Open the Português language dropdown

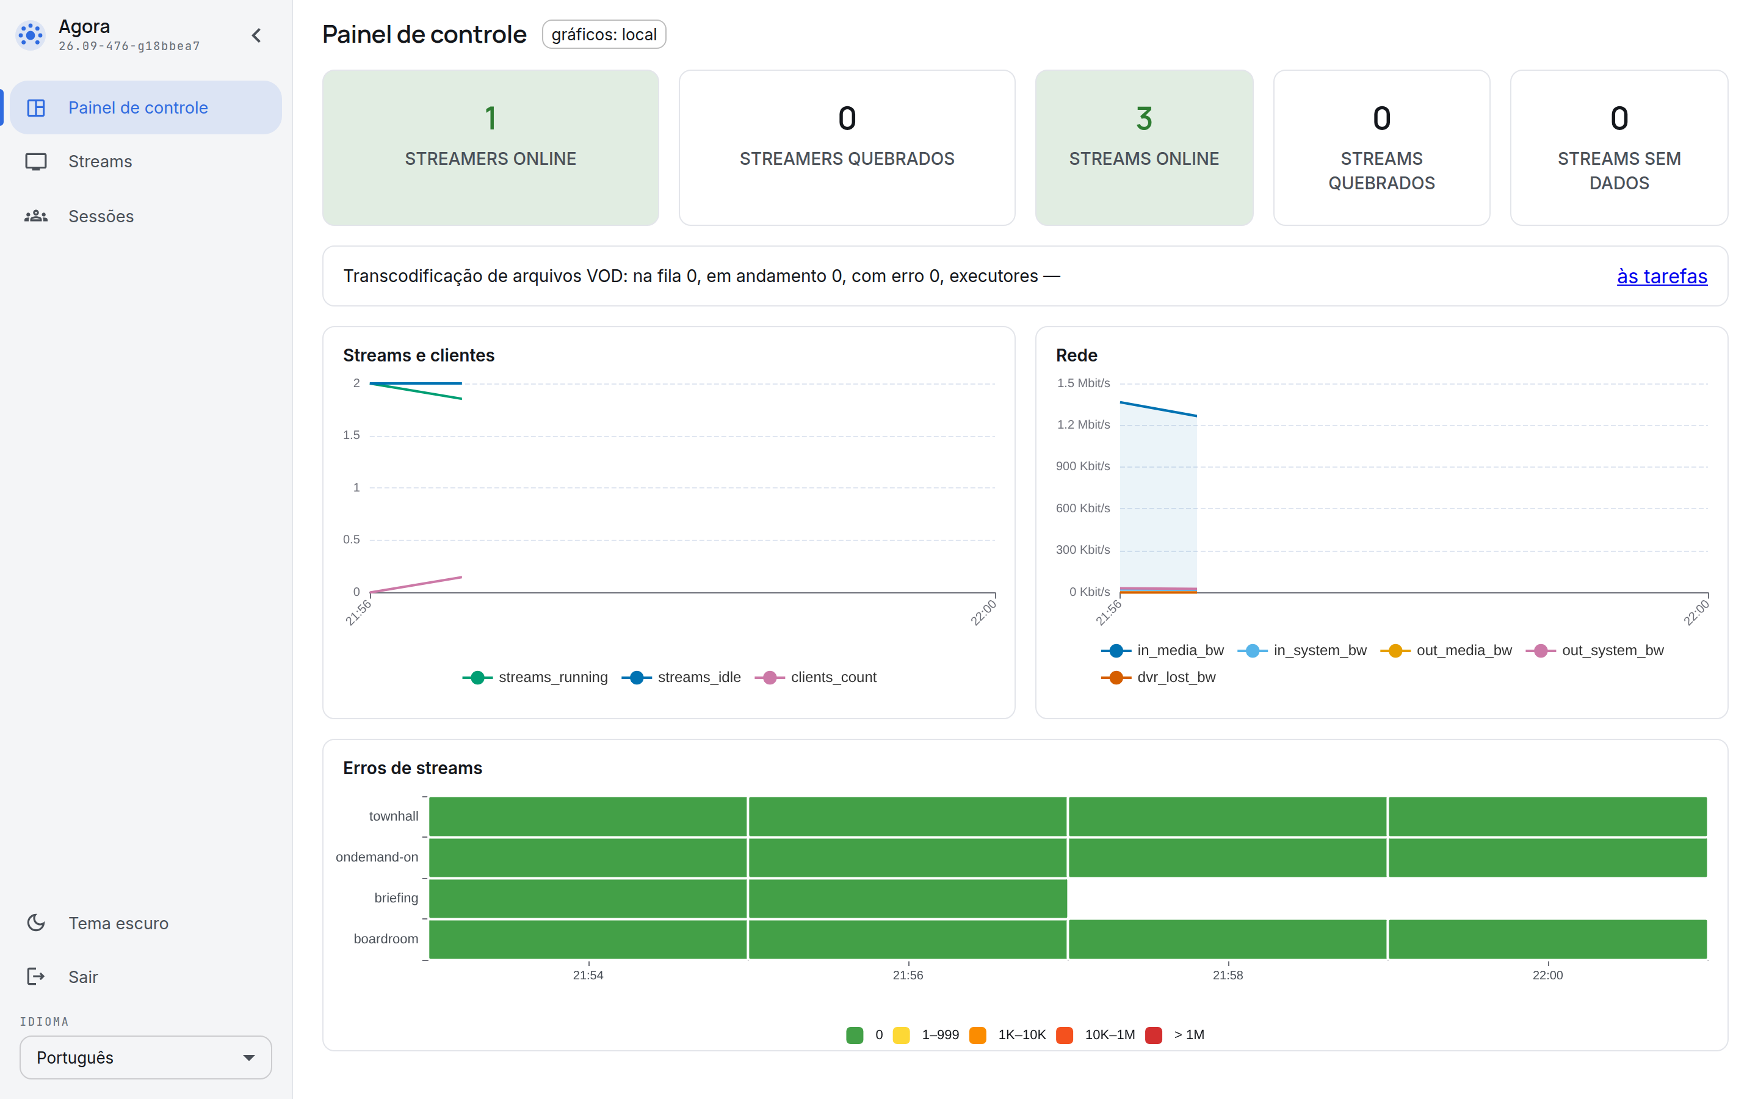pyautogui.click(x=145, y=1057)
